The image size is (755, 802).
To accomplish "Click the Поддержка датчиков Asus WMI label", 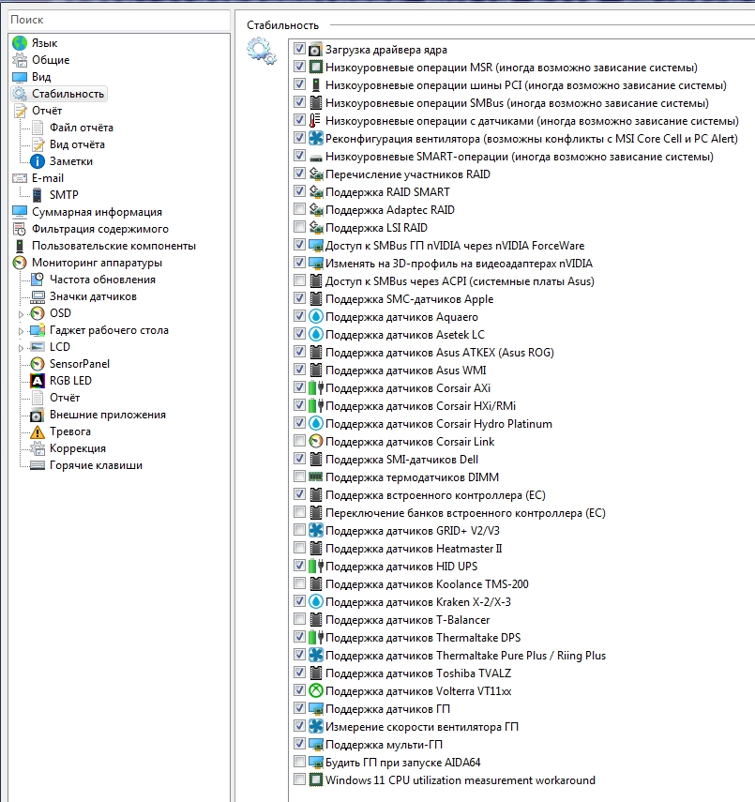I will pyautogui.click(x=405, y=371).
